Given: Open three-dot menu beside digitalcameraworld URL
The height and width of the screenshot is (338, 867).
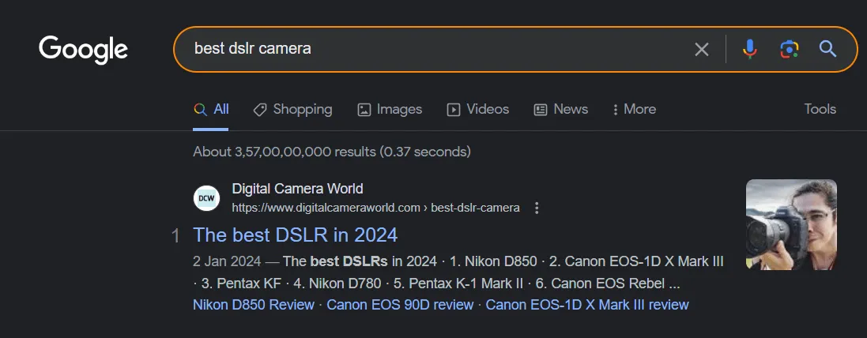Looking at the screenshot, I should pyautogui.click(x=537, y=208).
